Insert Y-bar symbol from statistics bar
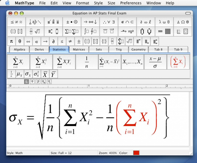197x163 pixels. tap(53, 74)
